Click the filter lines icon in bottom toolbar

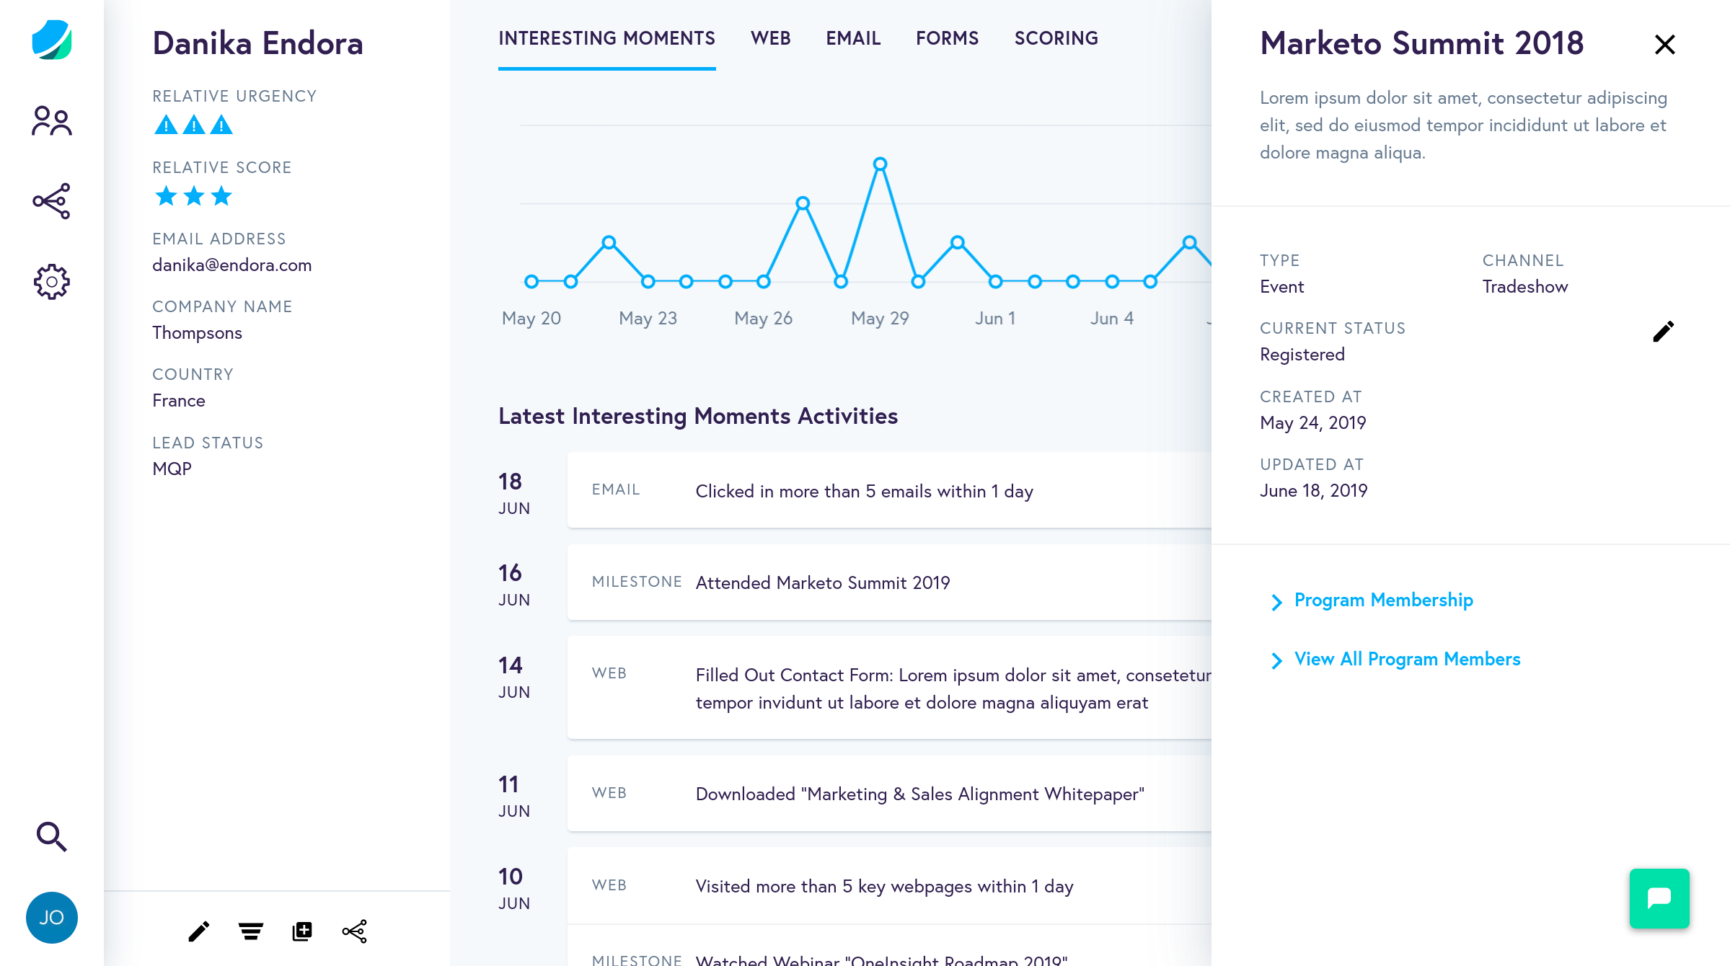250,931
